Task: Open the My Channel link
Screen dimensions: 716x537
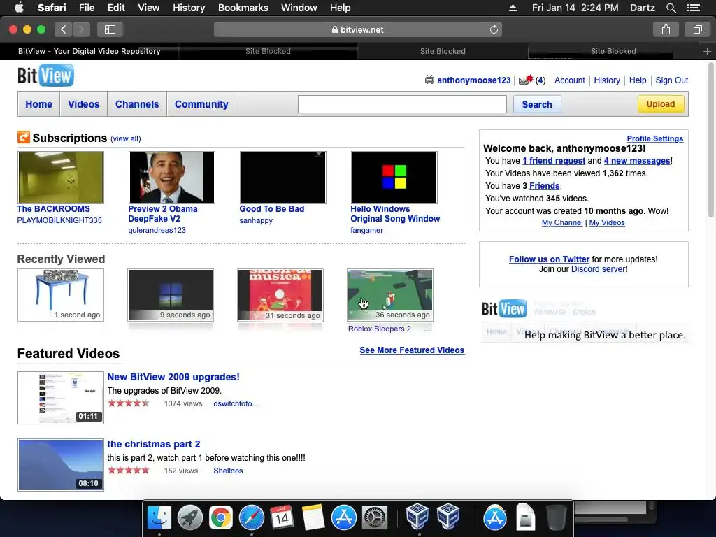Action: [x=562, y=223]
